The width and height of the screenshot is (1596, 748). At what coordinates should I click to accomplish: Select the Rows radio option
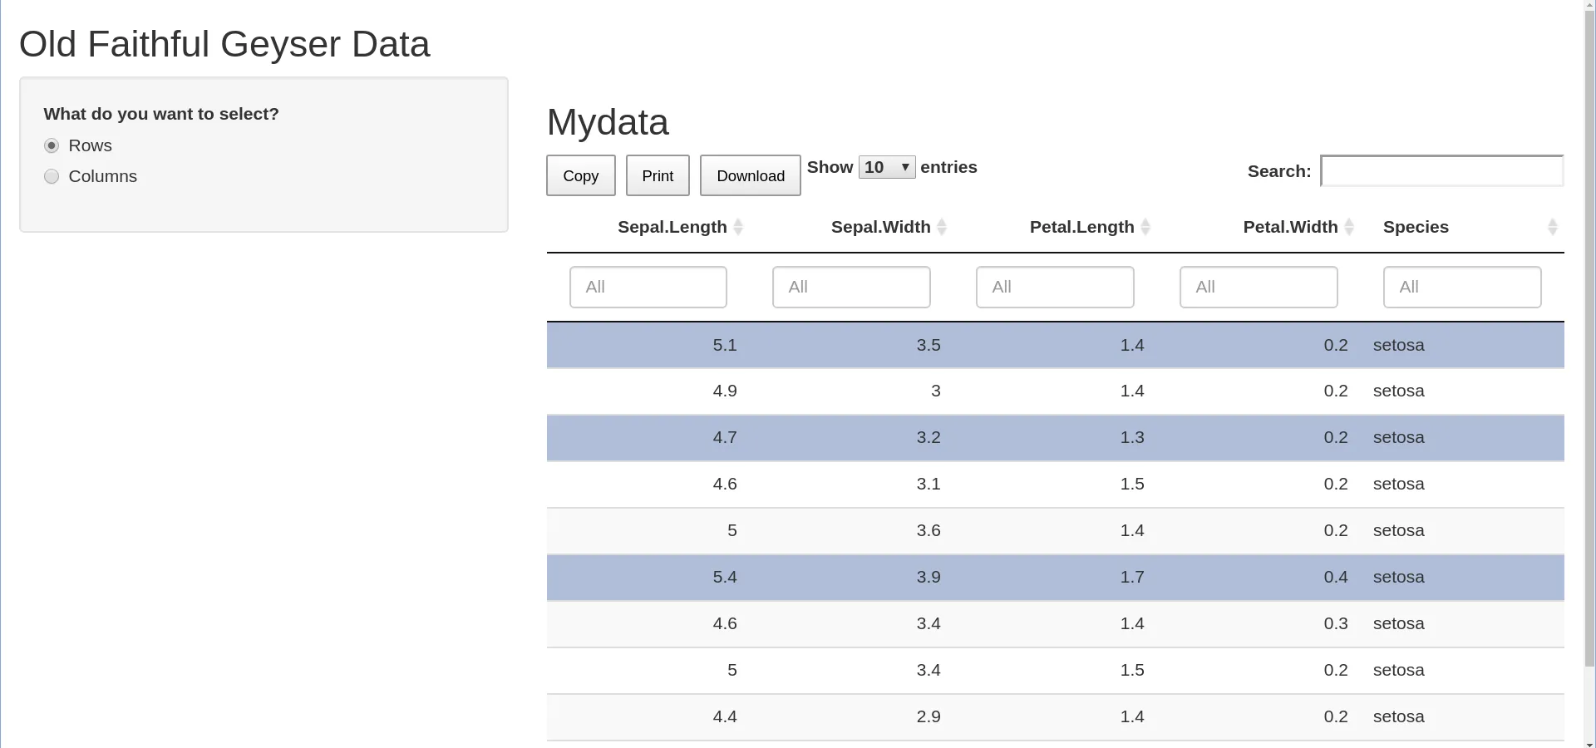52,145
